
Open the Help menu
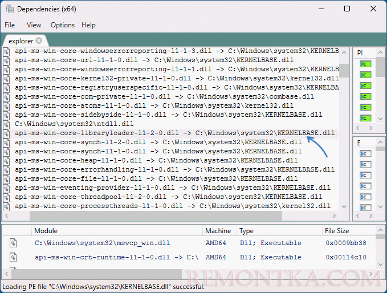[88, 25]
